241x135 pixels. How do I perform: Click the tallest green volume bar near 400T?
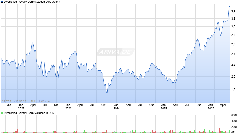(176, 126)
